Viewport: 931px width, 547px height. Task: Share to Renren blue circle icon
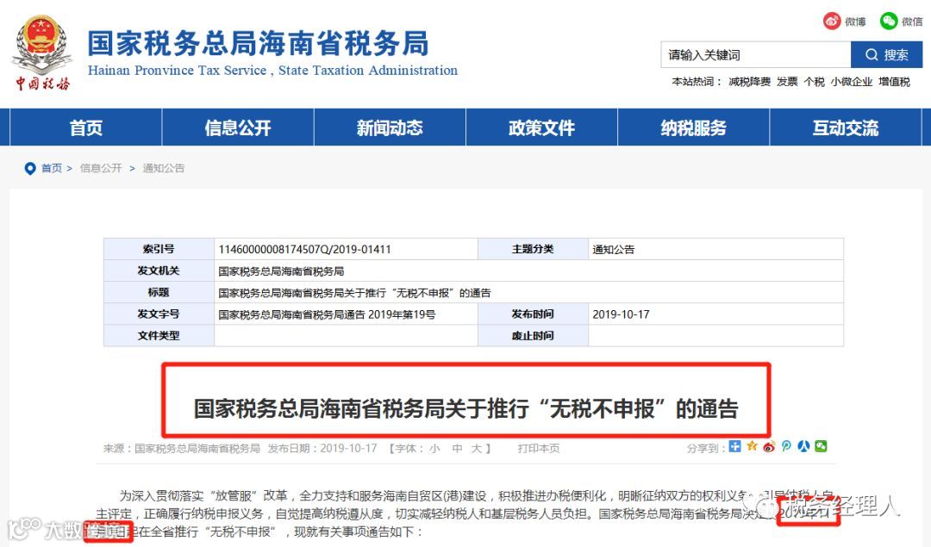803,447
